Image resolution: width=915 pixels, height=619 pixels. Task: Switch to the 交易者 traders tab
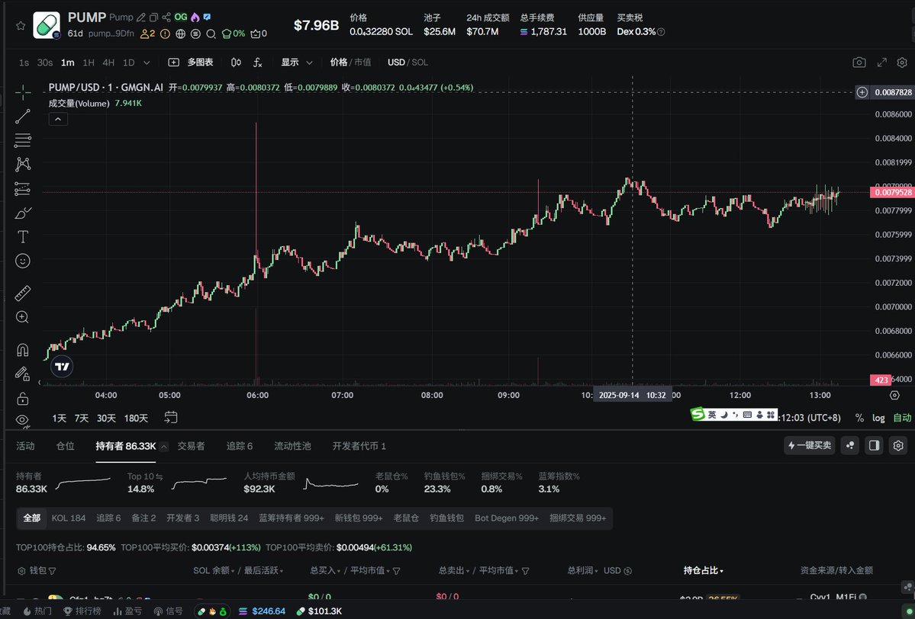click(x=191, y=446)
